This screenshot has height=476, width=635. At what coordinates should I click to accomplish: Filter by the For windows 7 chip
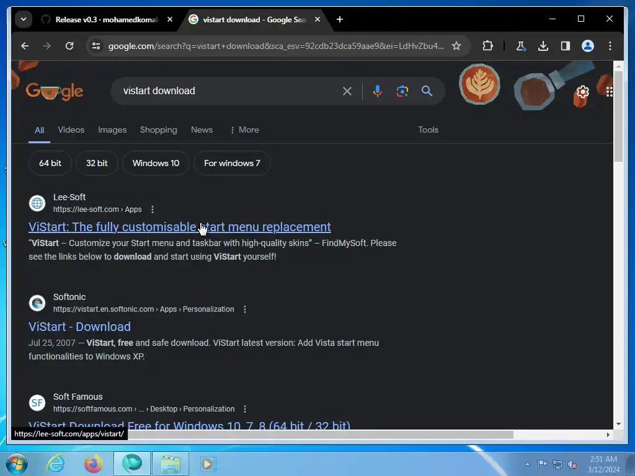(232, 163)
